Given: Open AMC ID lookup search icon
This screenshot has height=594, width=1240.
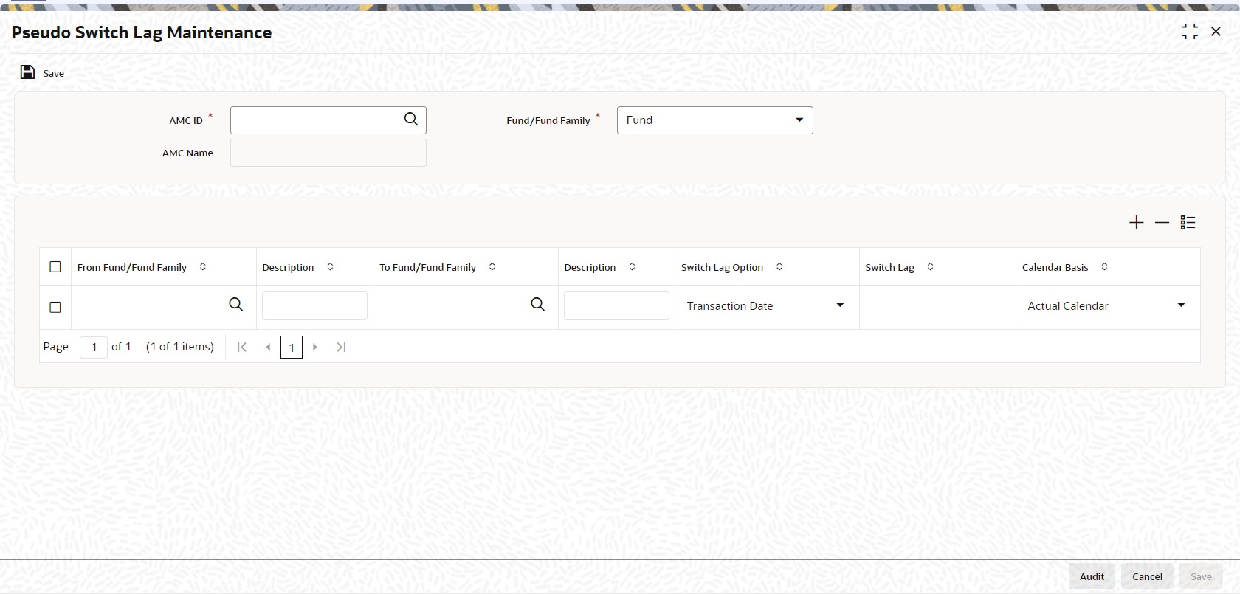Looking at the screenshot, I should point(411,119).
